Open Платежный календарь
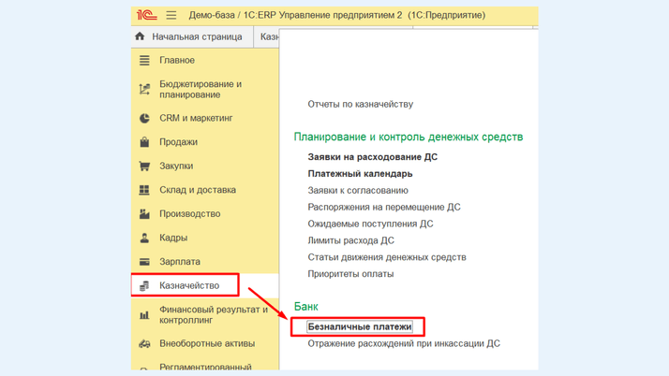The height and width of the screenshot is (376, 669). pyautogui.click(x=360, y=174)
